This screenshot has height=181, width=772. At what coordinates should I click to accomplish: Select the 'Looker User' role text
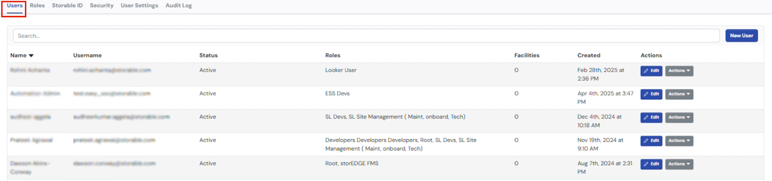click(x=341, y=70)
